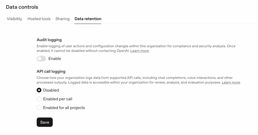
Task: Switch to the Visibility tab
Action: click(14, 19)
